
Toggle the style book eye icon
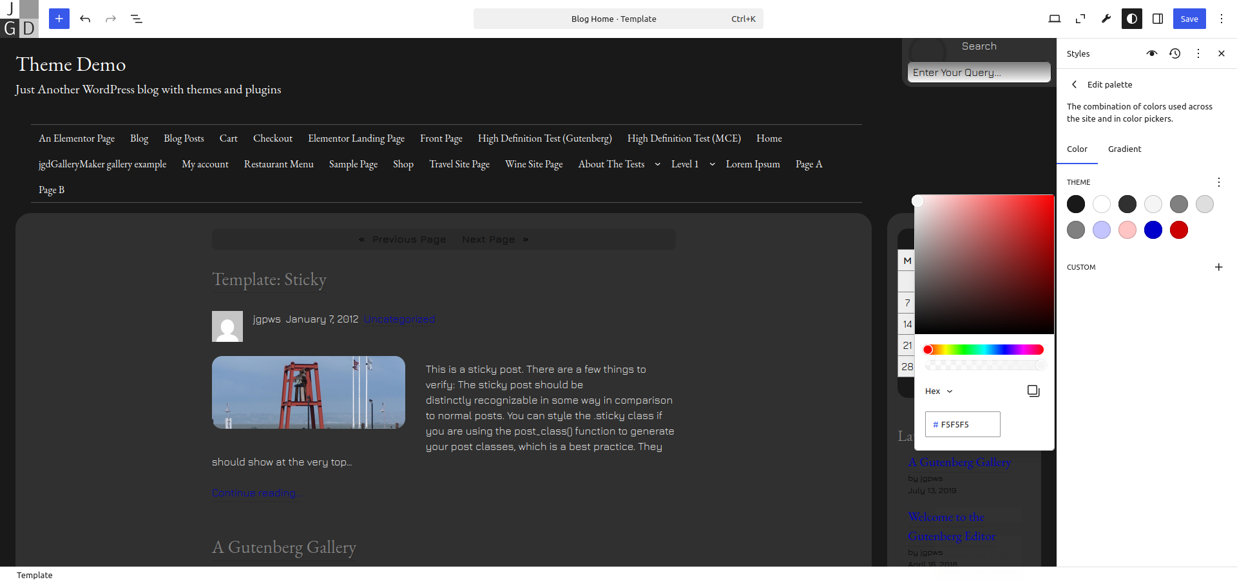pos(1151,53)
